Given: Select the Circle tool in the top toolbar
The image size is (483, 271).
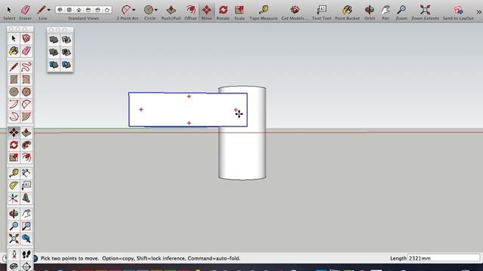Looking at the screenshot, I should coord(149,10).
